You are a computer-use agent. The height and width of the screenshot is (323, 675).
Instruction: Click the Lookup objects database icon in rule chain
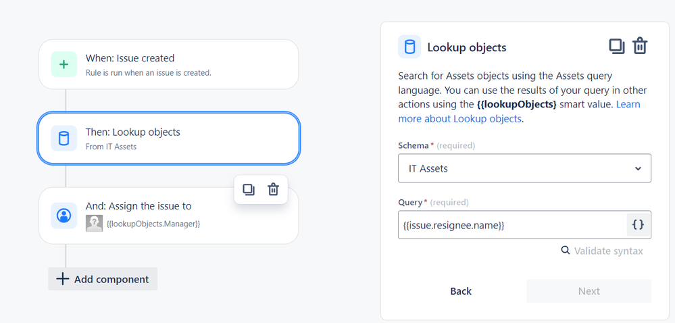64,139
